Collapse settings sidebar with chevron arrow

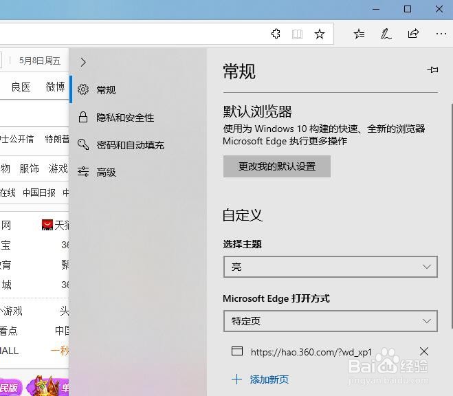pos(83,62)
